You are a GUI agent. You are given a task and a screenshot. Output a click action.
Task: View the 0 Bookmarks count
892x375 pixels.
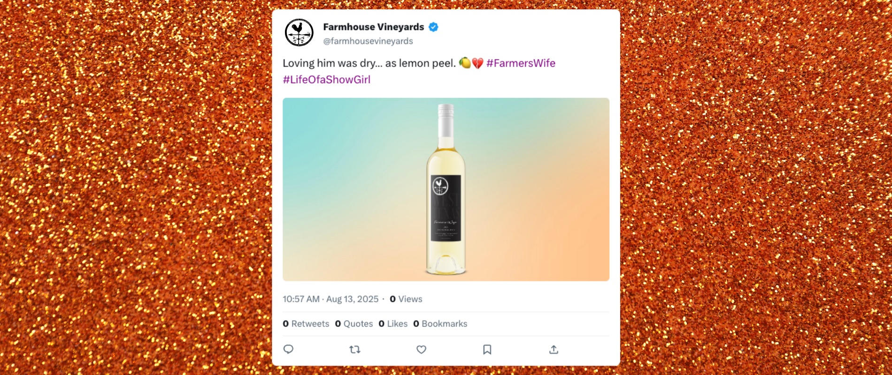440,324
